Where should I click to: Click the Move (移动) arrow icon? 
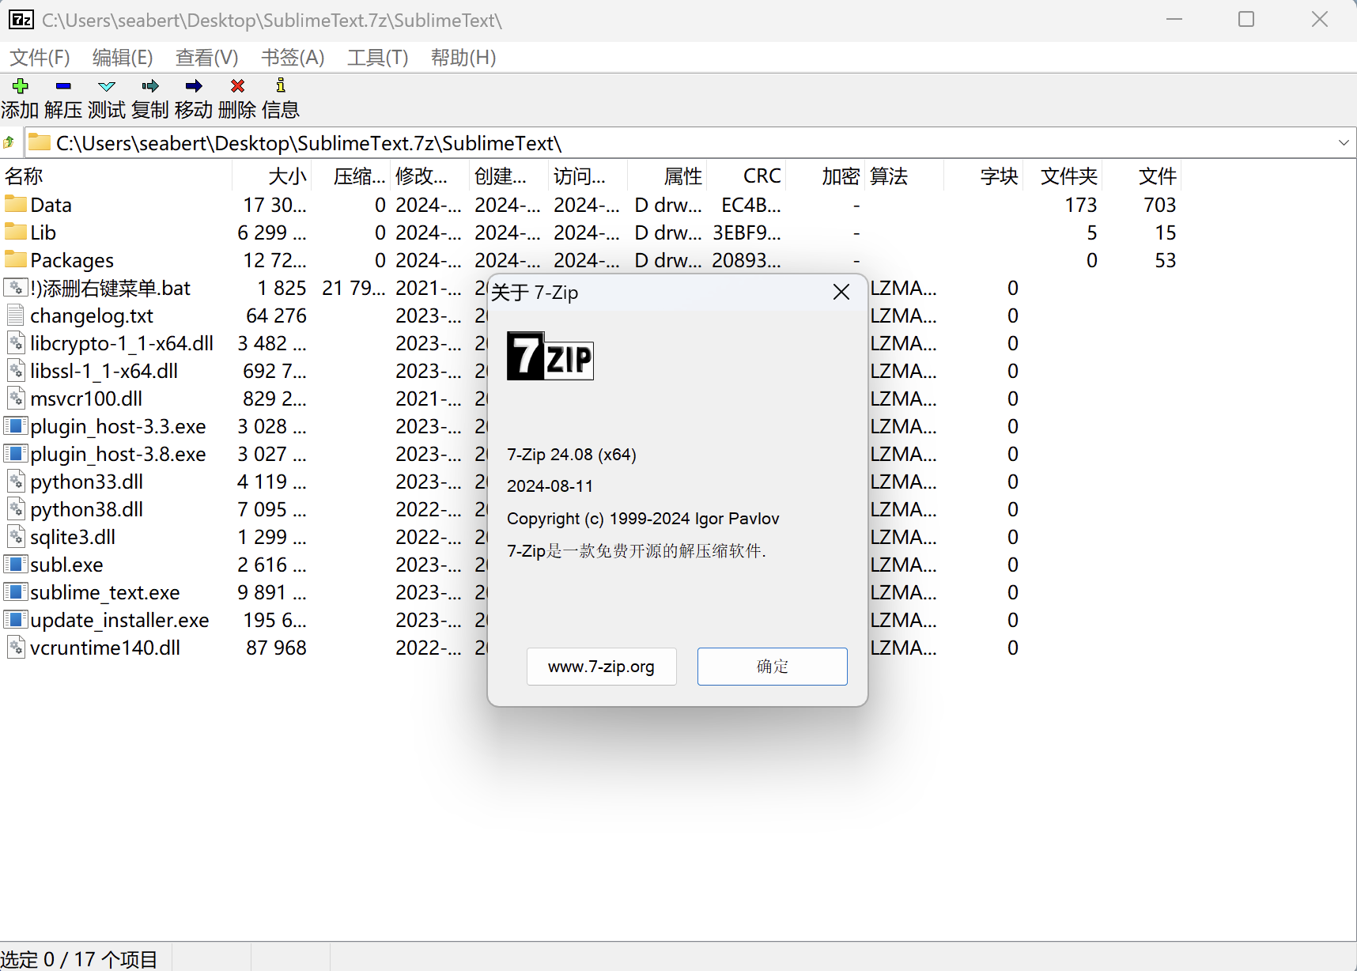coord(194,86)
